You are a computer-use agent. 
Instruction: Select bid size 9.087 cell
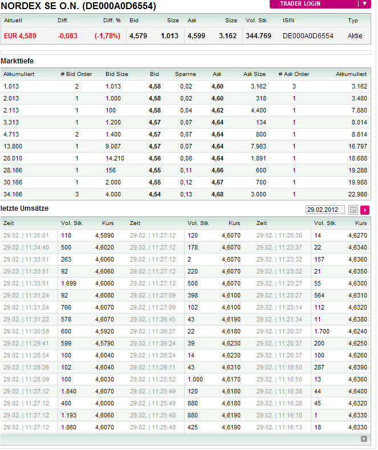click(113, 146)
